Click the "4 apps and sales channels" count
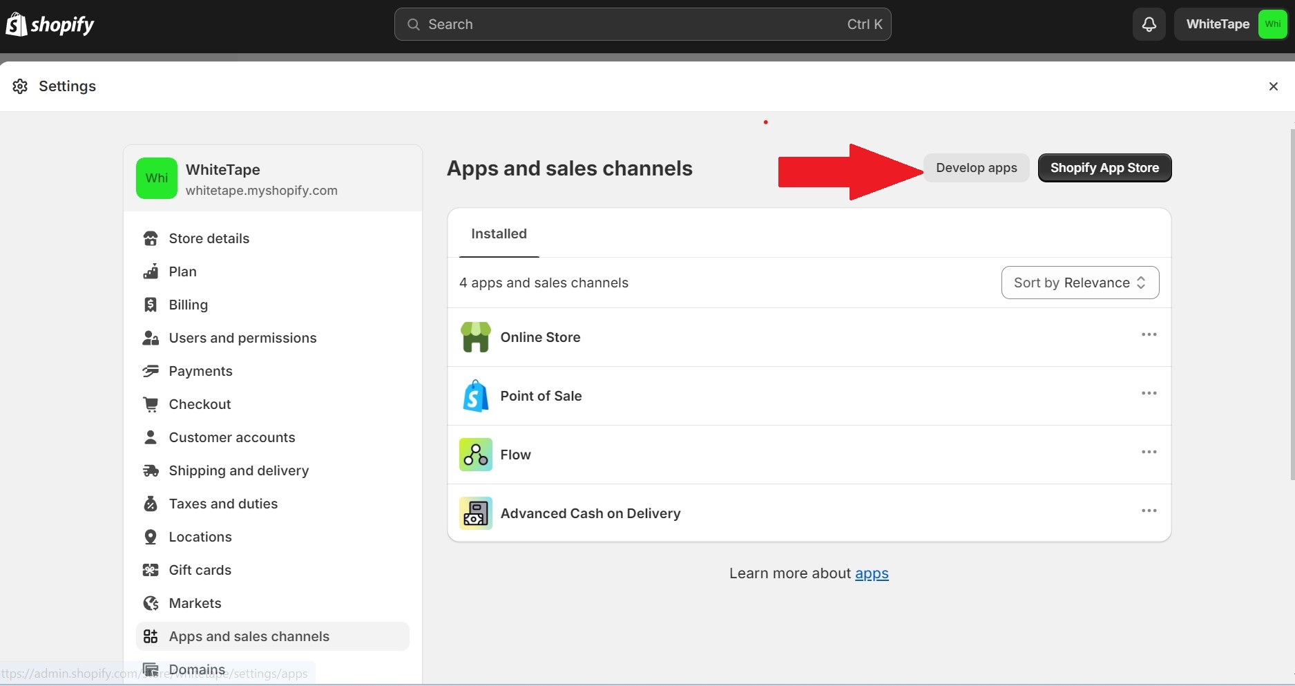The image size is (1295, 686). [544, 283]
